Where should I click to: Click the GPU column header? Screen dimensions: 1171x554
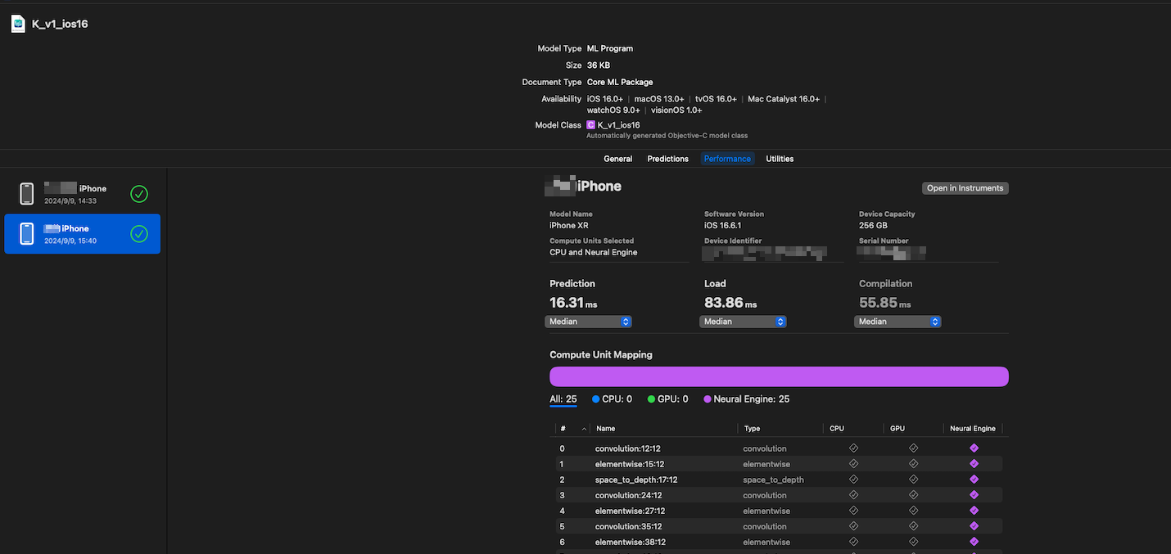coord(897,429)
